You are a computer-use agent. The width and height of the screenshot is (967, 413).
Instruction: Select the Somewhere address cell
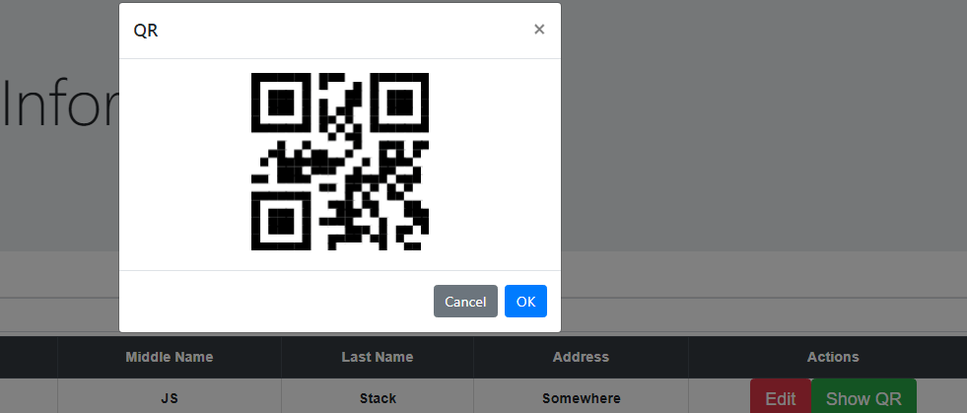[x=581, y=397]
